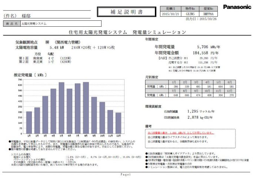Click the 11月 header in monthly table
This screenshot has height=178, width=253.
click(x=219, y=91)
